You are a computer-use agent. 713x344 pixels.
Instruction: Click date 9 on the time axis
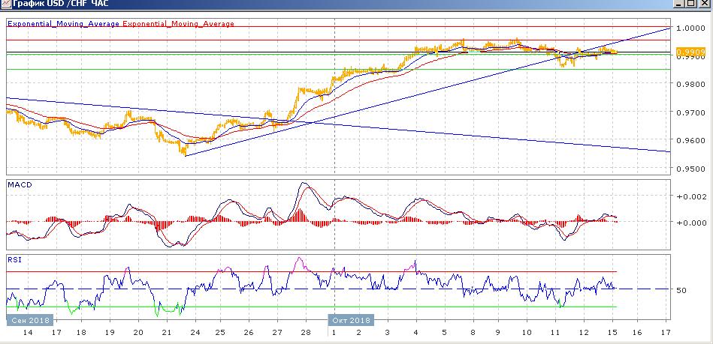point(498,332)
